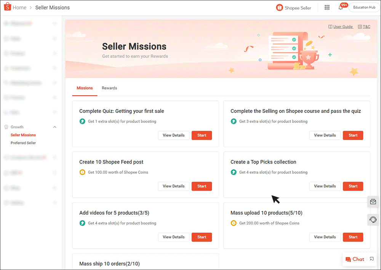
Task: Click the boost icon on first sale quiz card
Action: (82, 121)
